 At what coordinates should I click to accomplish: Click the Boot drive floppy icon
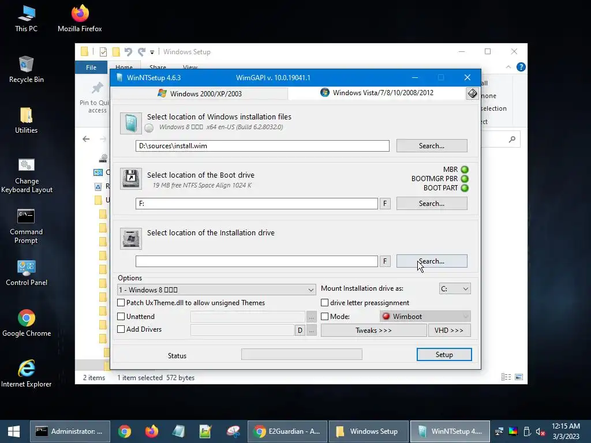(131, 179)
